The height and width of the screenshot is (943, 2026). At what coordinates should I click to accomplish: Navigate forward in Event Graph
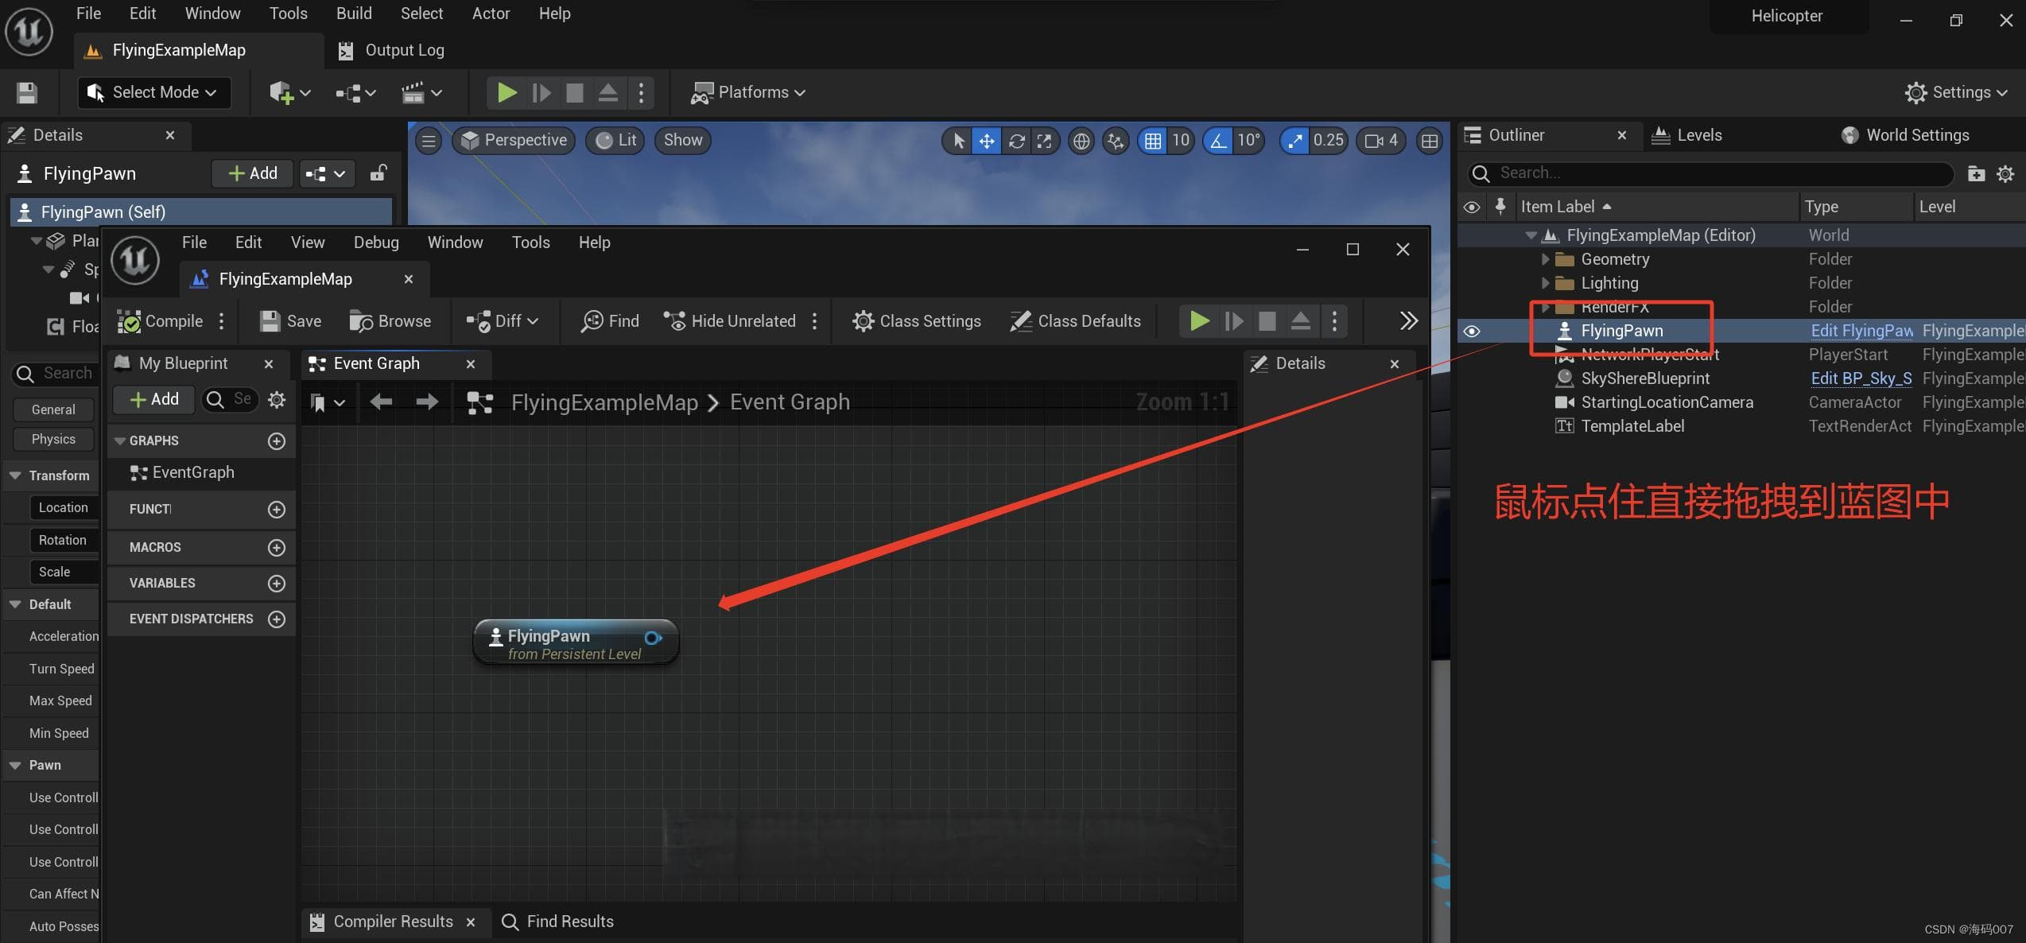tap(427, 402)
